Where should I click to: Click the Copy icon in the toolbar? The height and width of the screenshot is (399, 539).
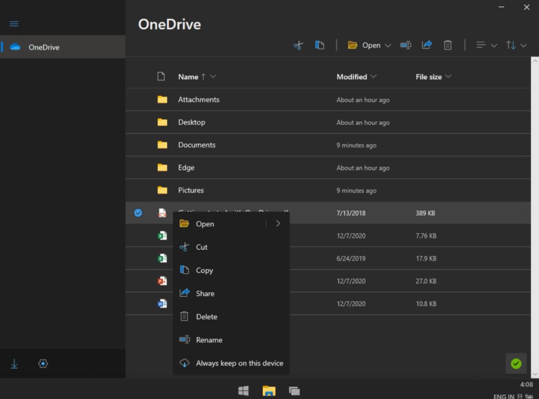click(x=320, y=45)
